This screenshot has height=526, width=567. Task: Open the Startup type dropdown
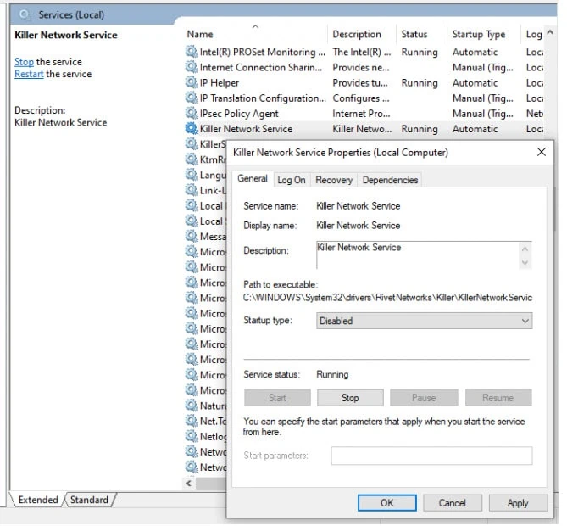tap(424, 321)
